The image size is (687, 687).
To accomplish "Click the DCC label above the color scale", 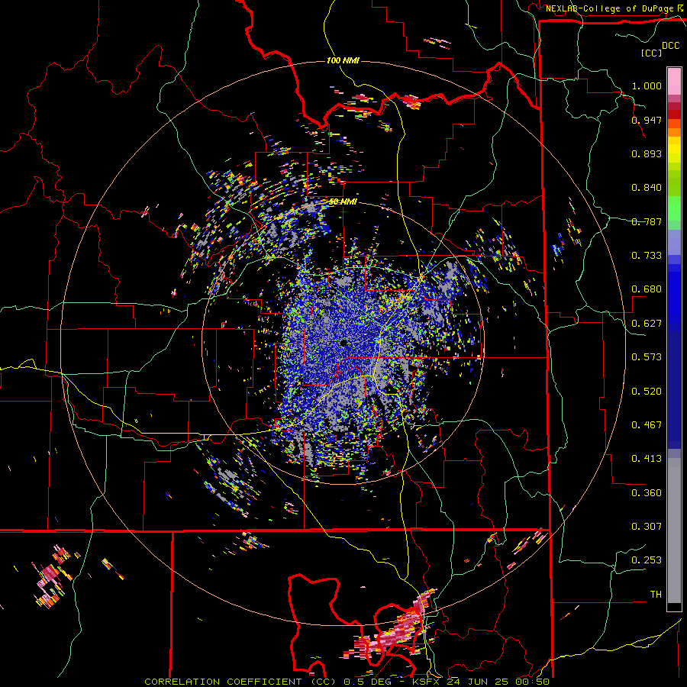I will tap(671, 46).
